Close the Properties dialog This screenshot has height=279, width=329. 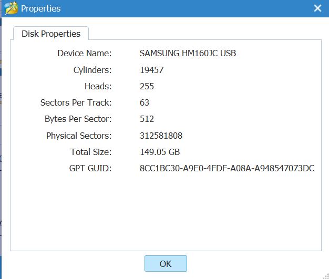point(317,8)
